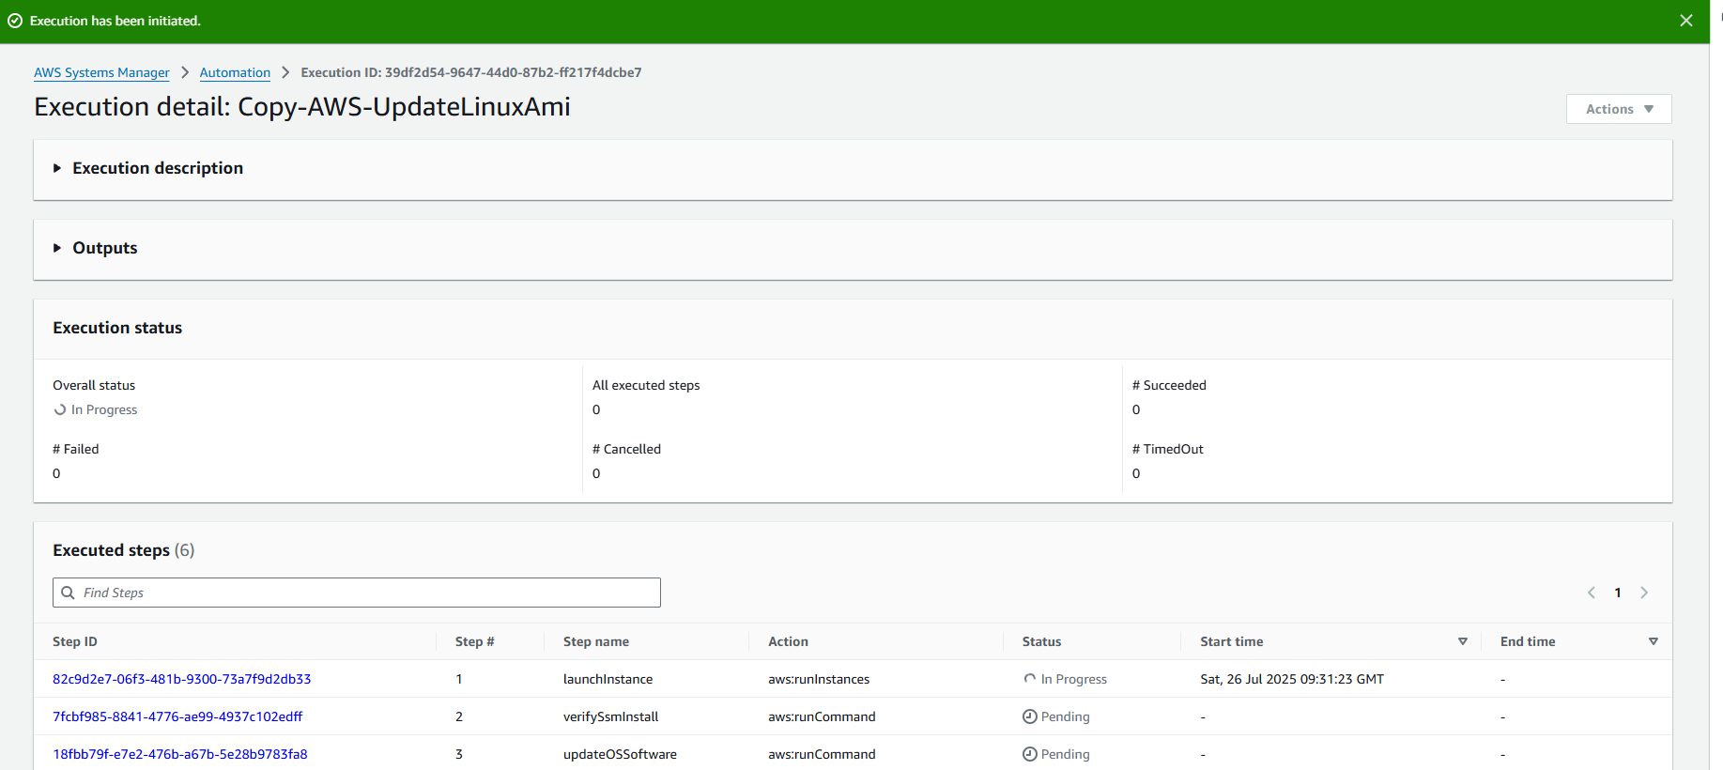Click the Executed steps (6) heading

(x=124, y=550)
